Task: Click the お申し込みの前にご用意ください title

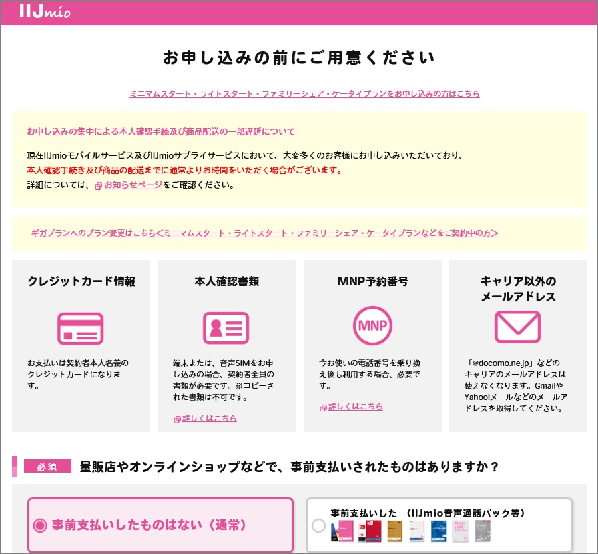Action: (299, 57)
